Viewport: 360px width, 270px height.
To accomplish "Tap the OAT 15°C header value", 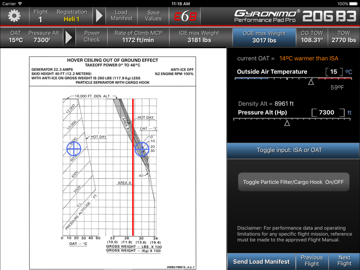I will click(x=16, y=37).
